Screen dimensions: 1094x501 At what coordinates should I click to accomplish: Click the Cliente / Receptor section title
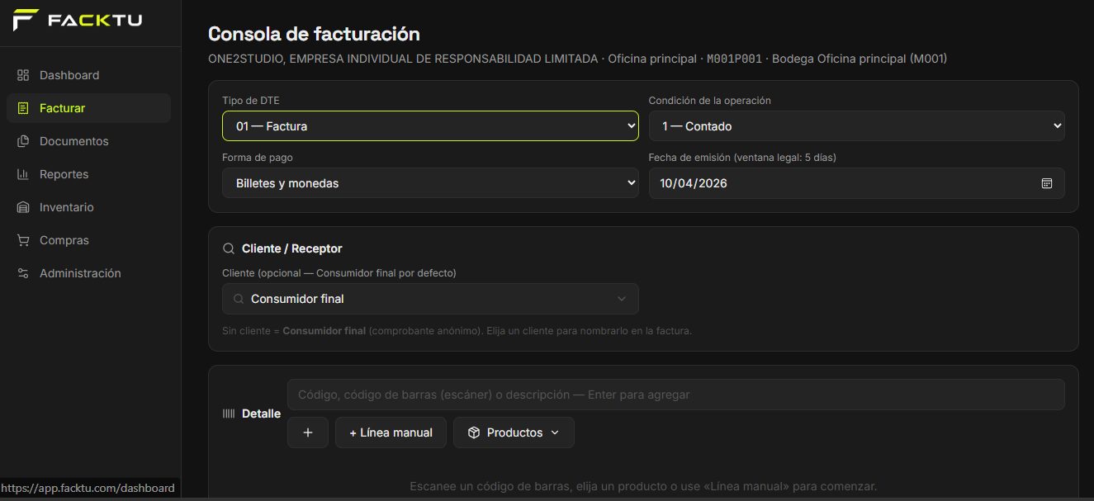point(292,248)
